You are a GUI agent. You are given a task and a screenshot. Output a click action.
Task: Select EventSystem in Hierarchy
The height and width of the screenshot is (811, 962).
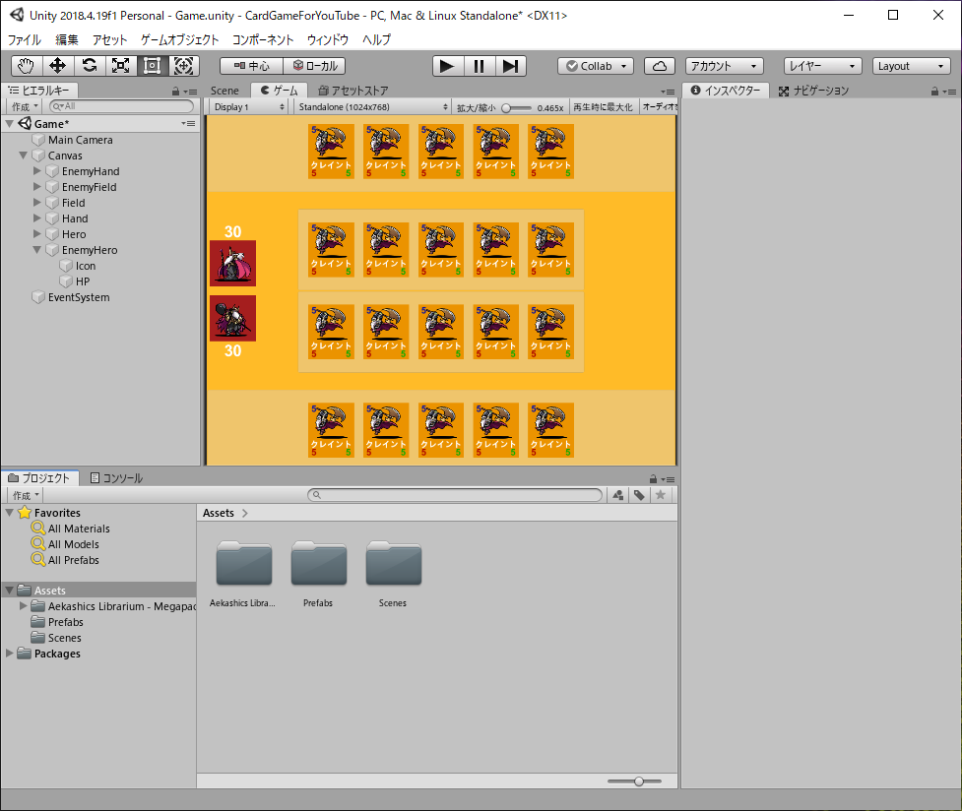(x=79, y=297)
